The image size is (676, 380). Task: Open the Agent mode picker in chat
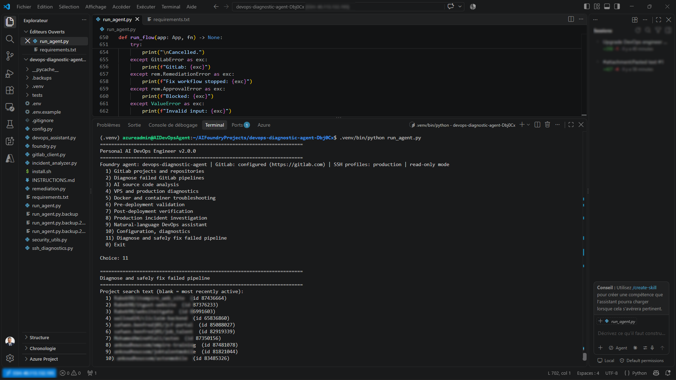pyautogui.click(x=618, y=348)
